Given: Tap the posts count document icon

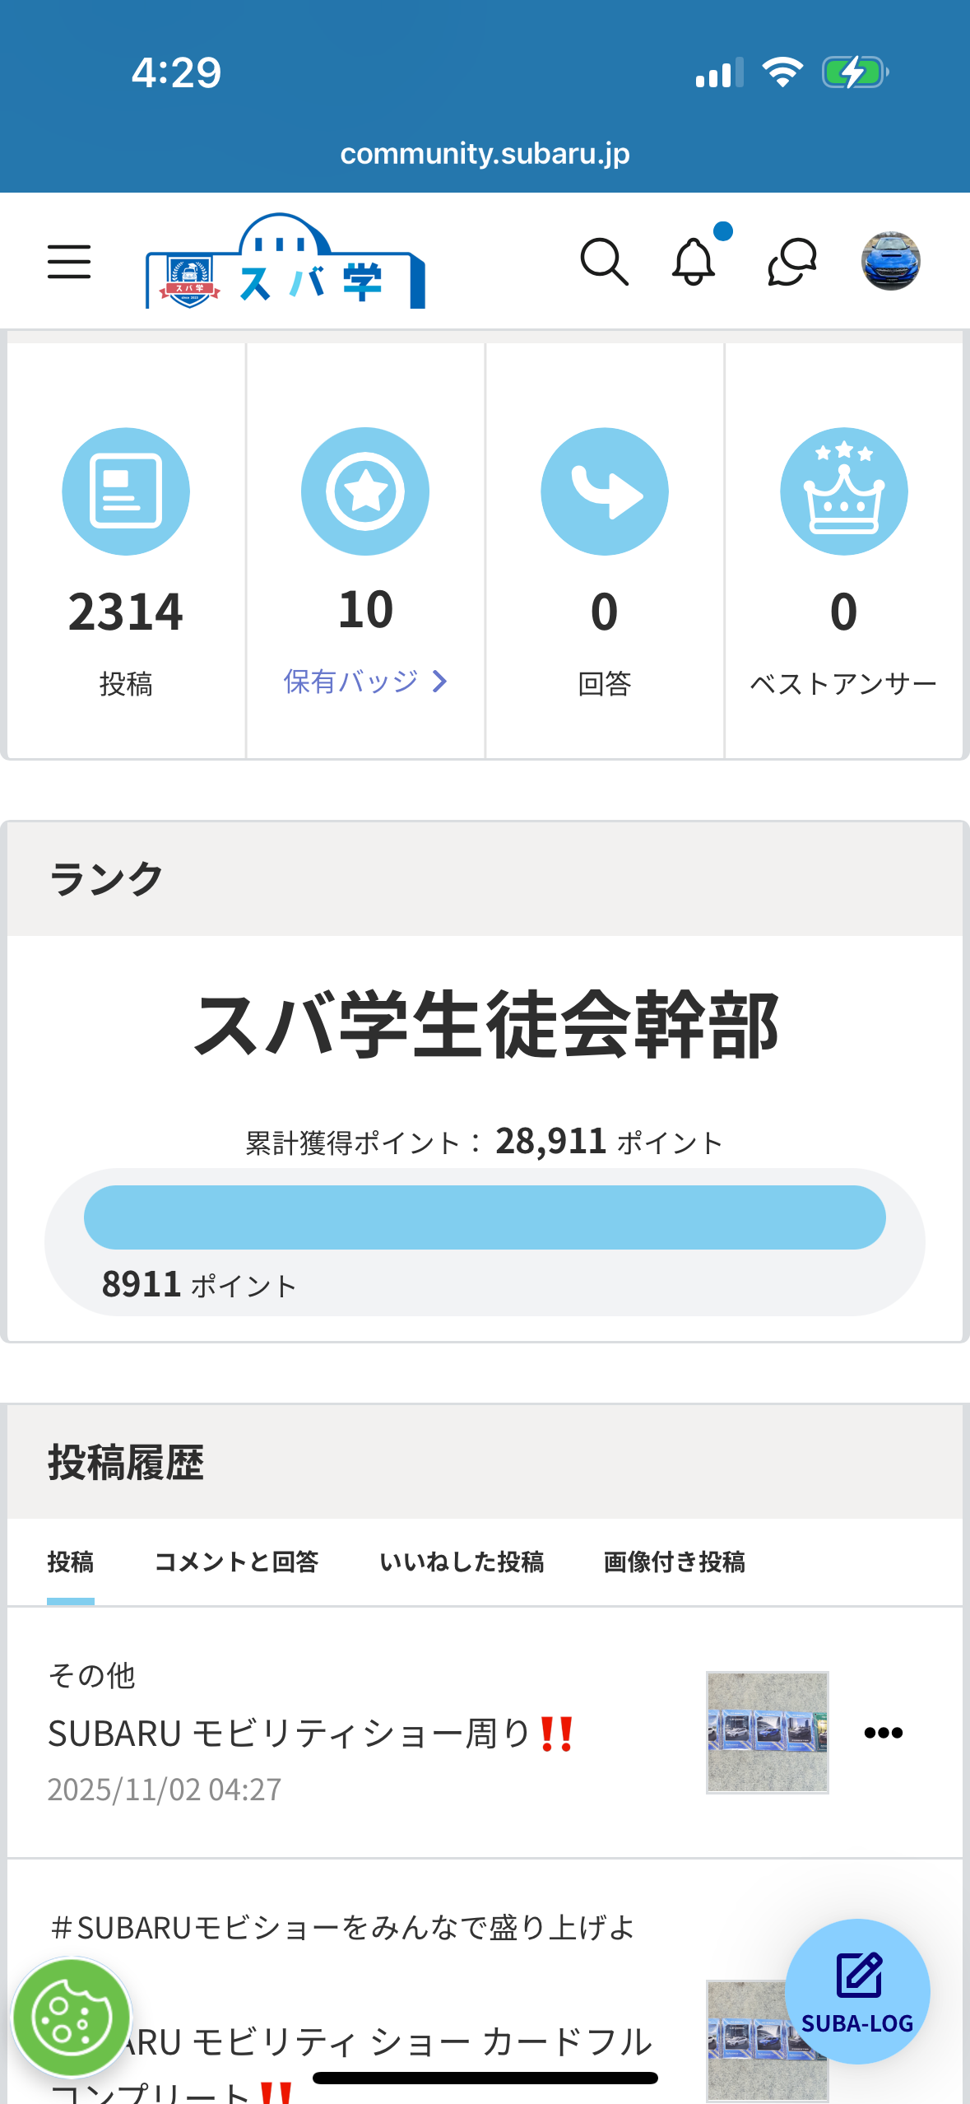Looking at the screenshot, I should 126,491.
